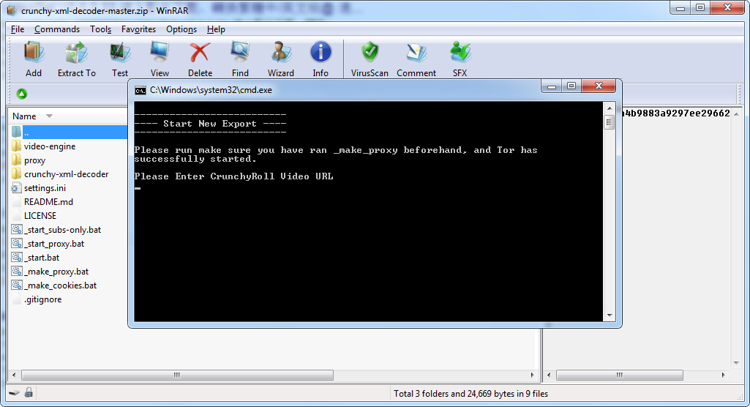
Task: Click the Extract To toolbar icon
Action: 77,59
